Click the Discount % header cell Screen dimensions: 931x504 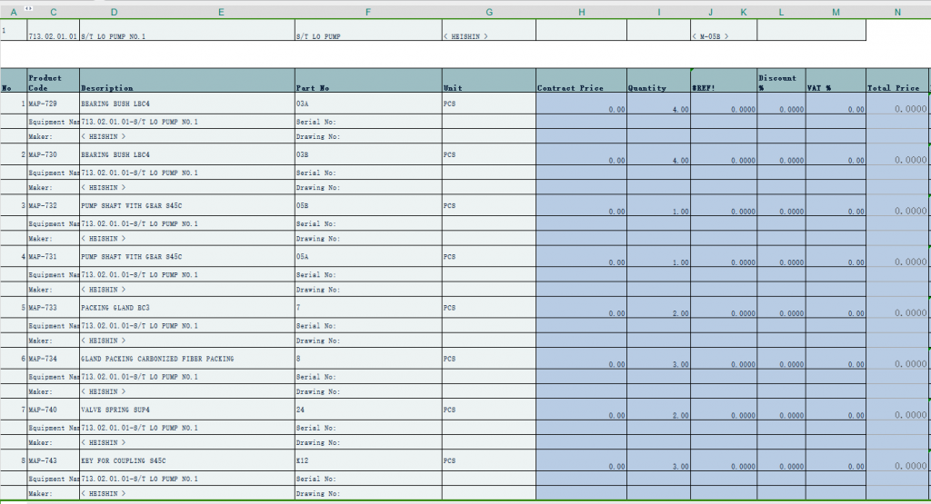point(780,81)
